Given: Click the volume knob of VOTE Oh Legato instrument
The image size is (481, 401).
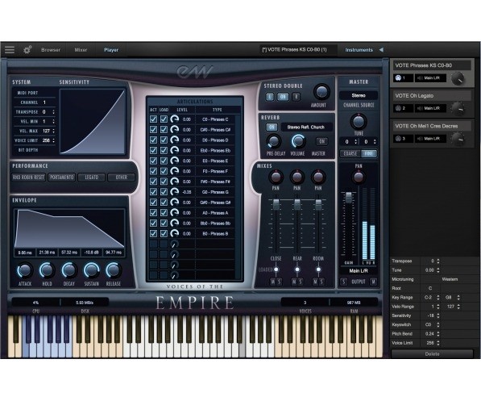Looking at the screenshot, I should click(458, 108).
